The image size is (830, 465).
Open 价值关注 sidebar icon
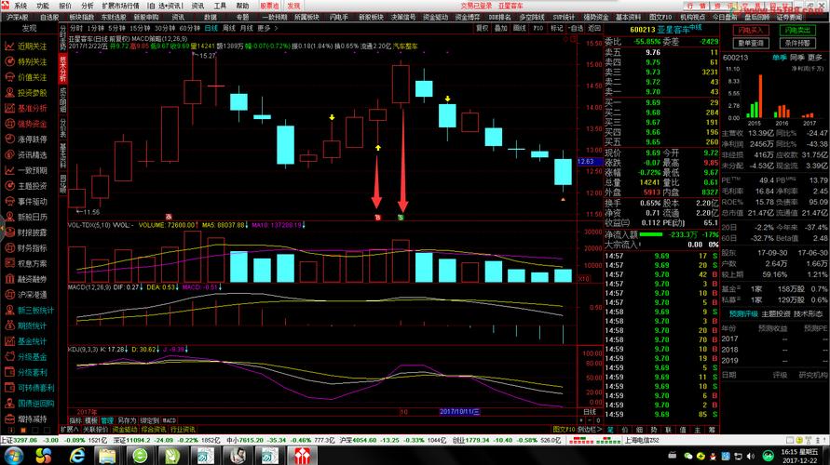point(9,77)
